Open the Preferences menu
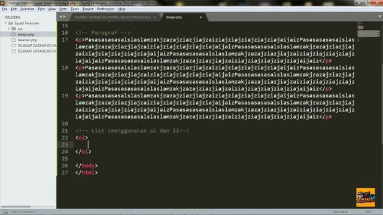This screenshot has height=215, width=383. 105,9
